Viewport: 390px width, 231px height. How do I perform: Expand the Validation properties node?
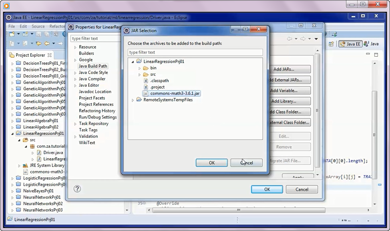(75, 137)
